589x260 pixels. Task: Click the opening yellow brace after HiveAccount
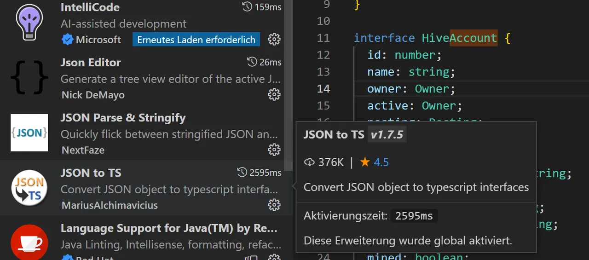click(508, 38)
